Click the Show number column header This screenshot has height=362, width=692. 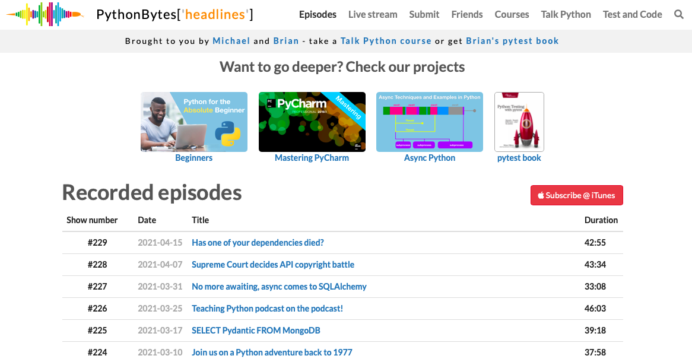tap(92, 220)
